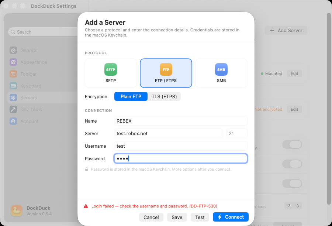Test the server connection
332x226 pixels.
[200, 217]
